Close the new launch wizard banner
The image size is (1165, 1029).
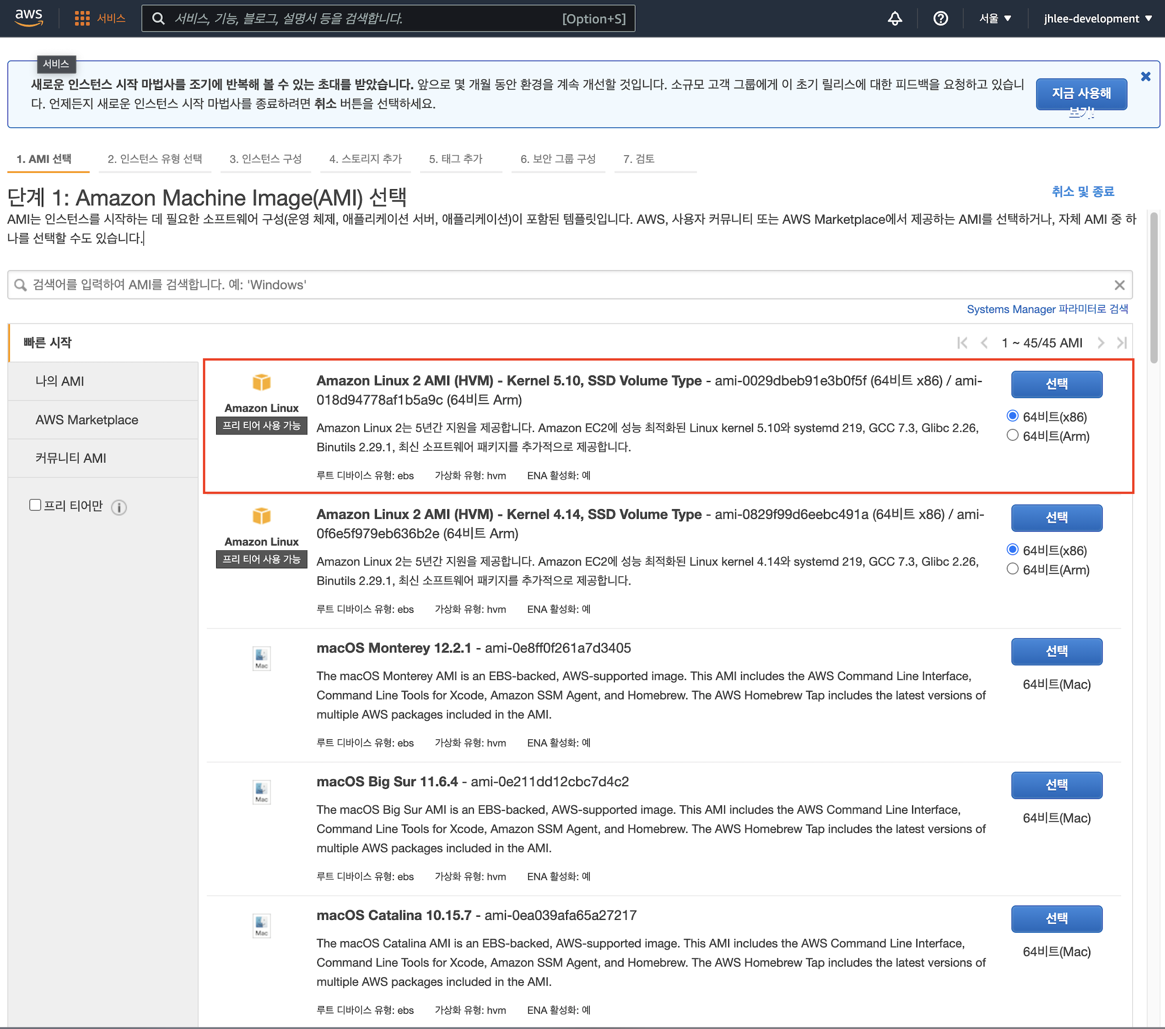coord(1145,76)
